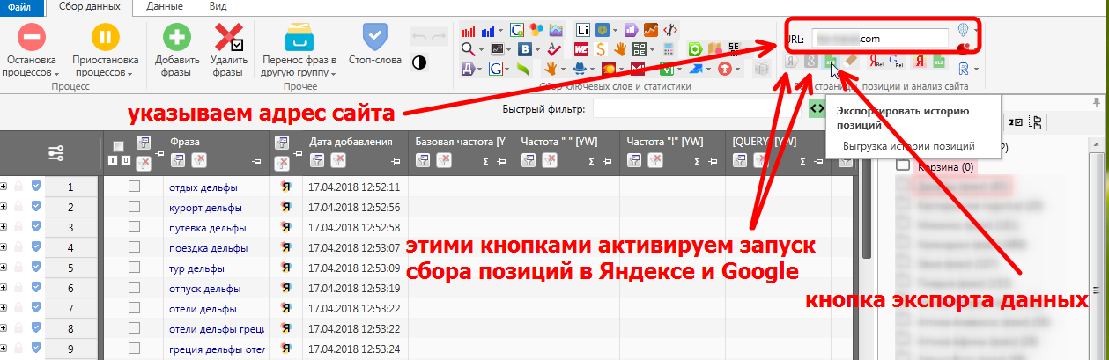Expand row 1 with the plus tree button
Screen dimensions: 1109x360
tap(4, 187)
